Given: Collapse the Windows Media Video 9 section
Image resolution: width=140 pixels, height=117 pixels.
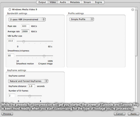Looking at the screenshot, I should coord(10,9).
